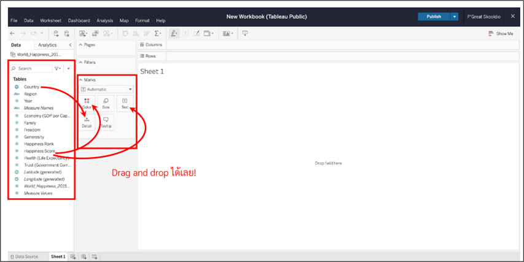This screenshot has width=524, height=262.
Task: Collapse the Filters shelf
Action: click(x=80, y=62)
